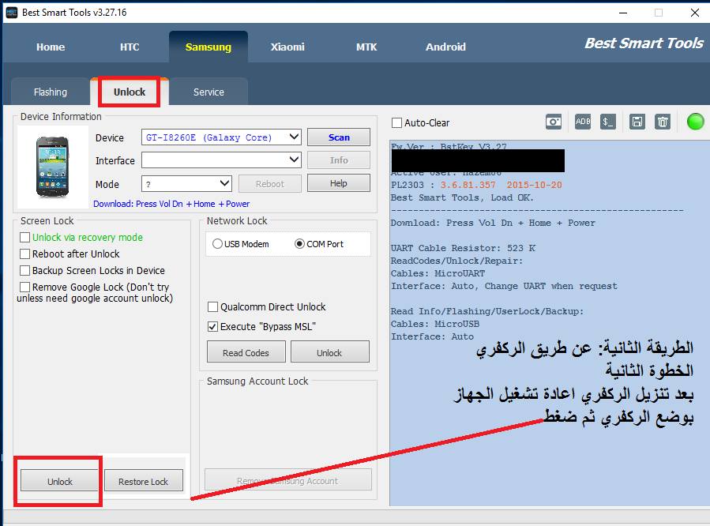Open the Android tab
Screen dimensions: 710x526
tap(445, 47)
